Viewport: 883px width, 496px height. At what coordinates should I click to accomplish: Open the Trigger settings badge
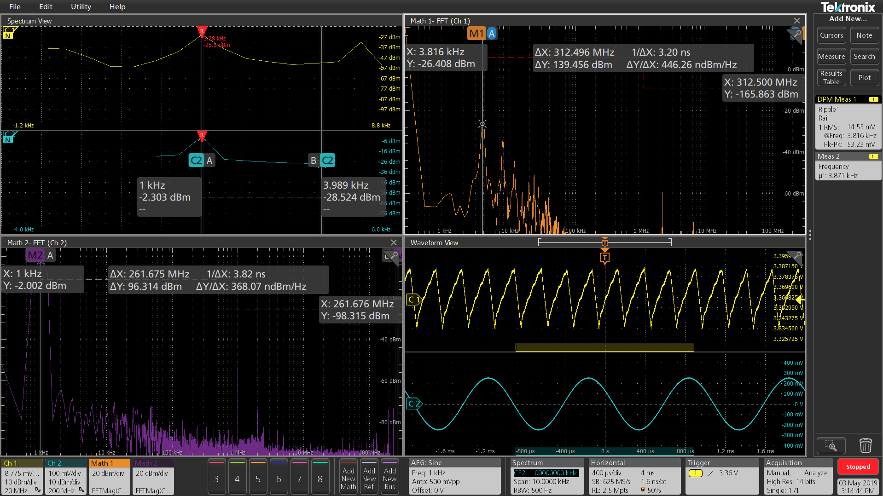[x=721, y=477]
